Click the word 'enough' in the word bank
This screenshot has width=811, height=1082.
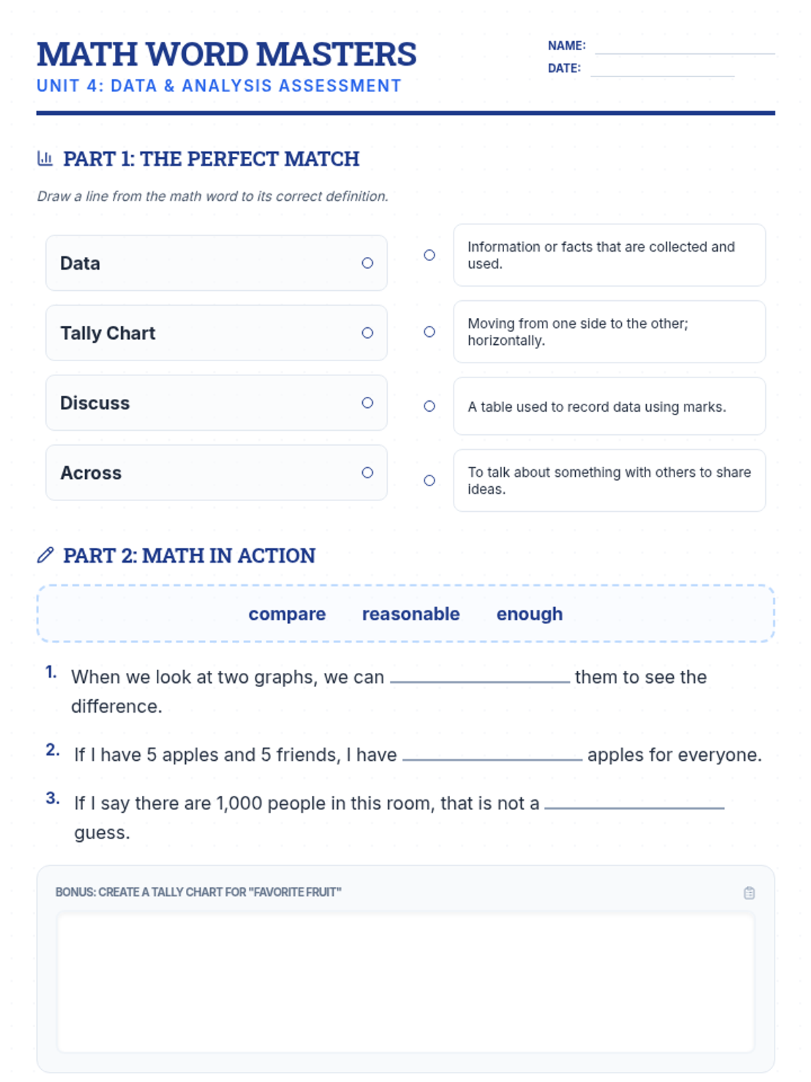click(x=529, y=614)
